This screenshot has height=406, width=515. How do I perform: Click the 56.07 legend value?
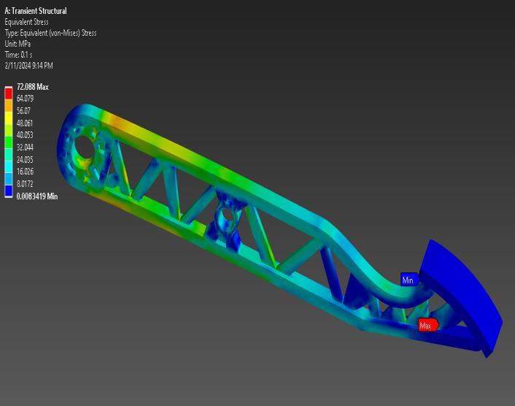click(23, 110)
